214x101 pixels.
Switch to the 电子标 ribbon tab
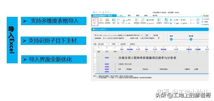coord(155,15)
